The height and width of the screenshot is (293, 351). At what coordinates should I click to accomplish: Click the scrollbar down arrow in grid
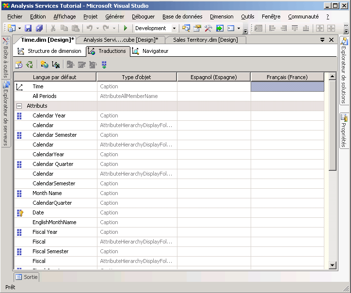[x=333, y=265]
